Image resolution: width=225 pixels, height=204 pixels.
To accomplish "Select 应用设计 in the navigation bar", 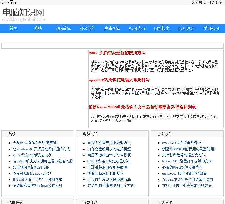I will [186, 28].
